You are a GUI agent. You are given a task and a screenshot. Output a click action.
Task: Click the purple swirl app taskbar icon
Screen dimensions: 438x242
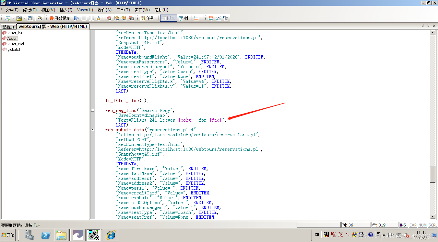point(78,235)
